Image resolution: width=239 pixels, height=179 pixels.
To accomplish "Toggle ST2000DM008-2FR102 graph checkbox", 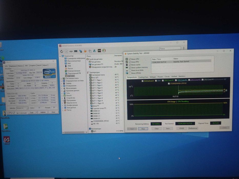I will 169,83.
